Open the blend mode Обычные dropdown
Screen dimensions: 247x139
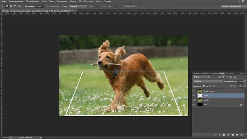208,81
